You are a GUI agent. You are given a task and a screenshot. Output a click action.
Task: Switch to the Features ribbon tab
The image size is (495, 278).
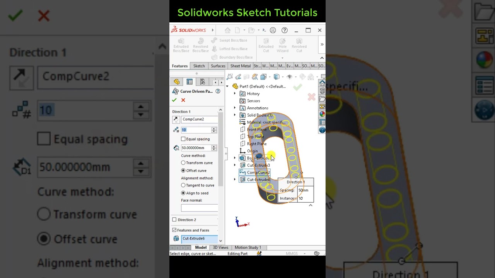[x=180, y=66]
